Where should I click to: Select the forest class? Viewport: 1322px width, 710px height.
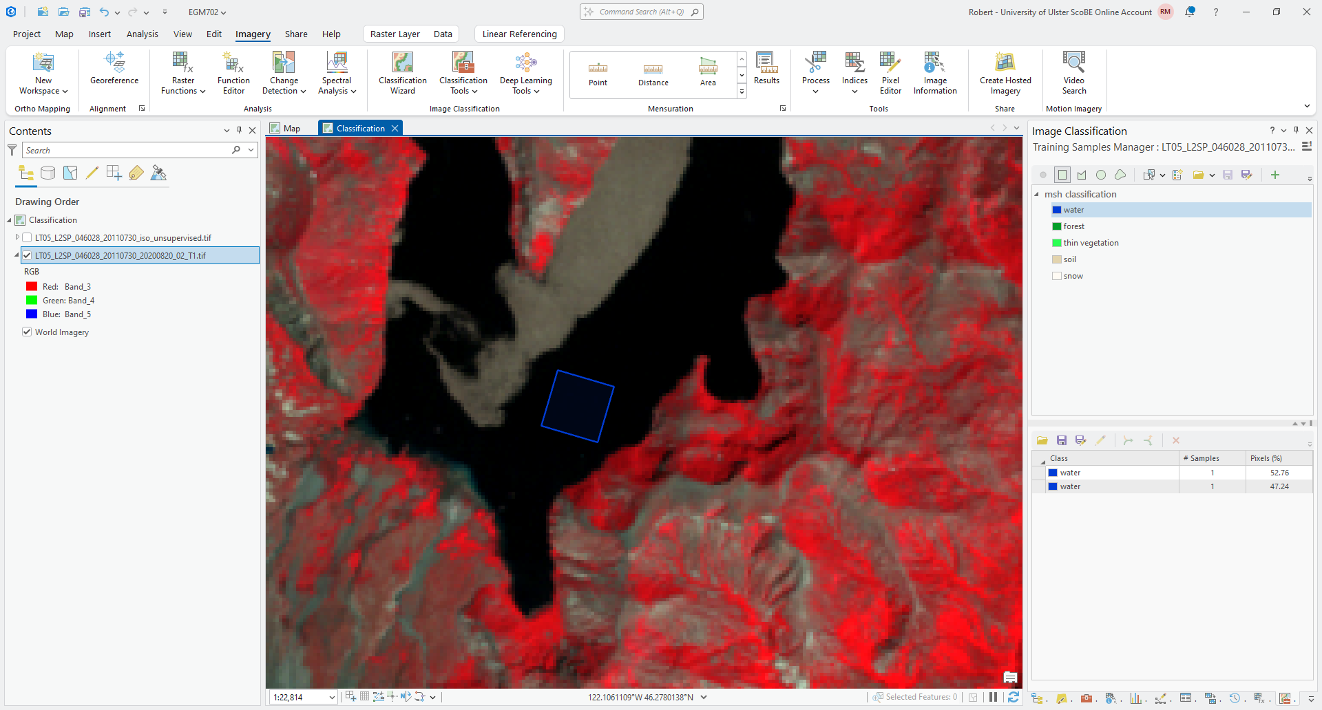point(1073,226)
